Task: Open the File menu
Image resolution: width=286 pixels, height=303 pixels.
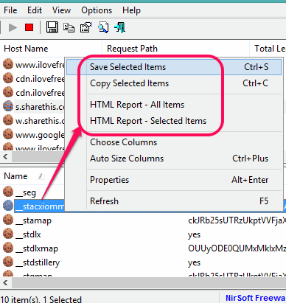Action: pyautogui.click(x=10, y=10)
